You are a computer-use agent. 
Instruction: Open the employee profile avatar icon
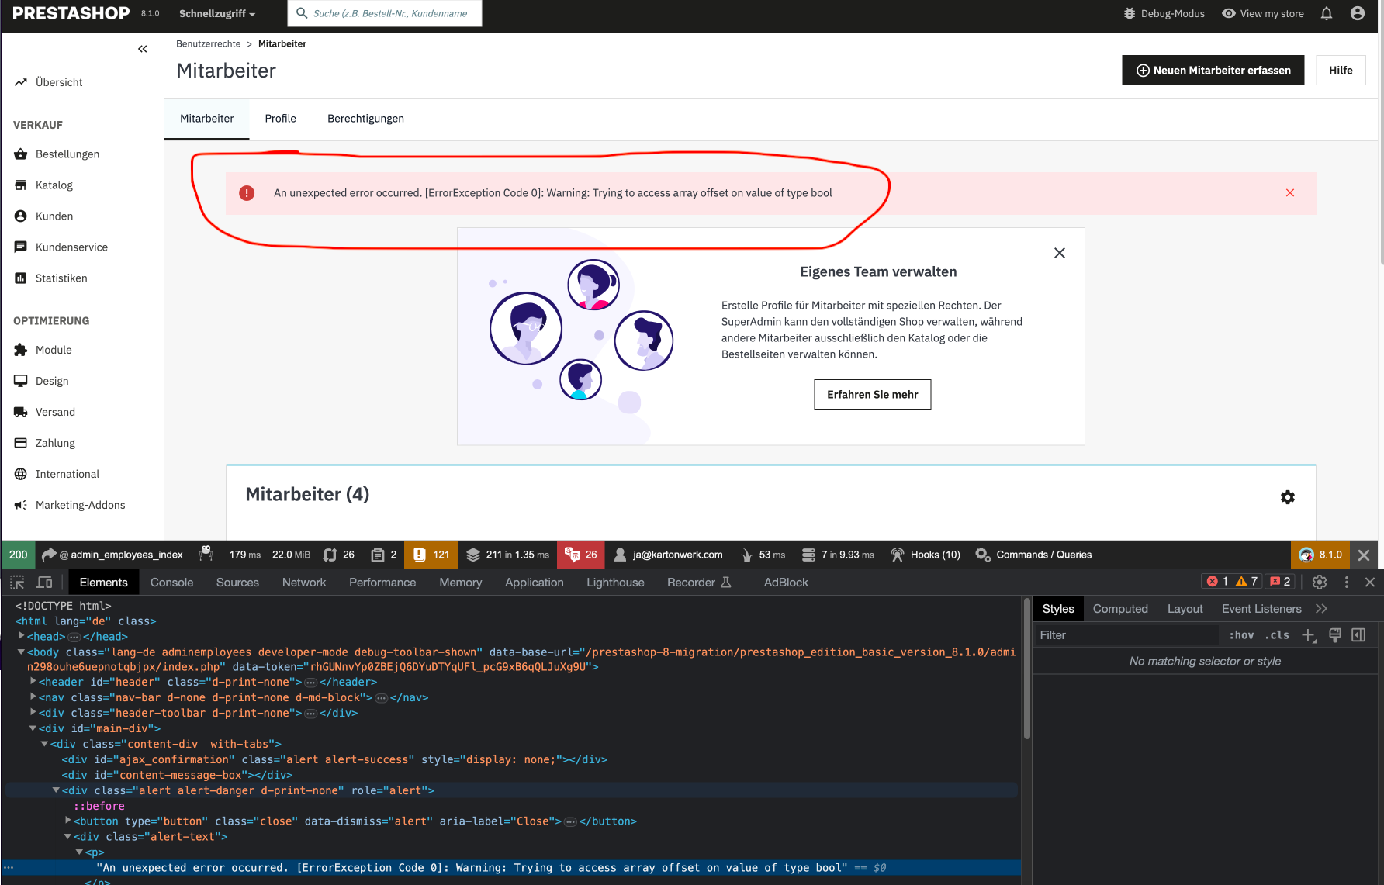[1358, 13]
